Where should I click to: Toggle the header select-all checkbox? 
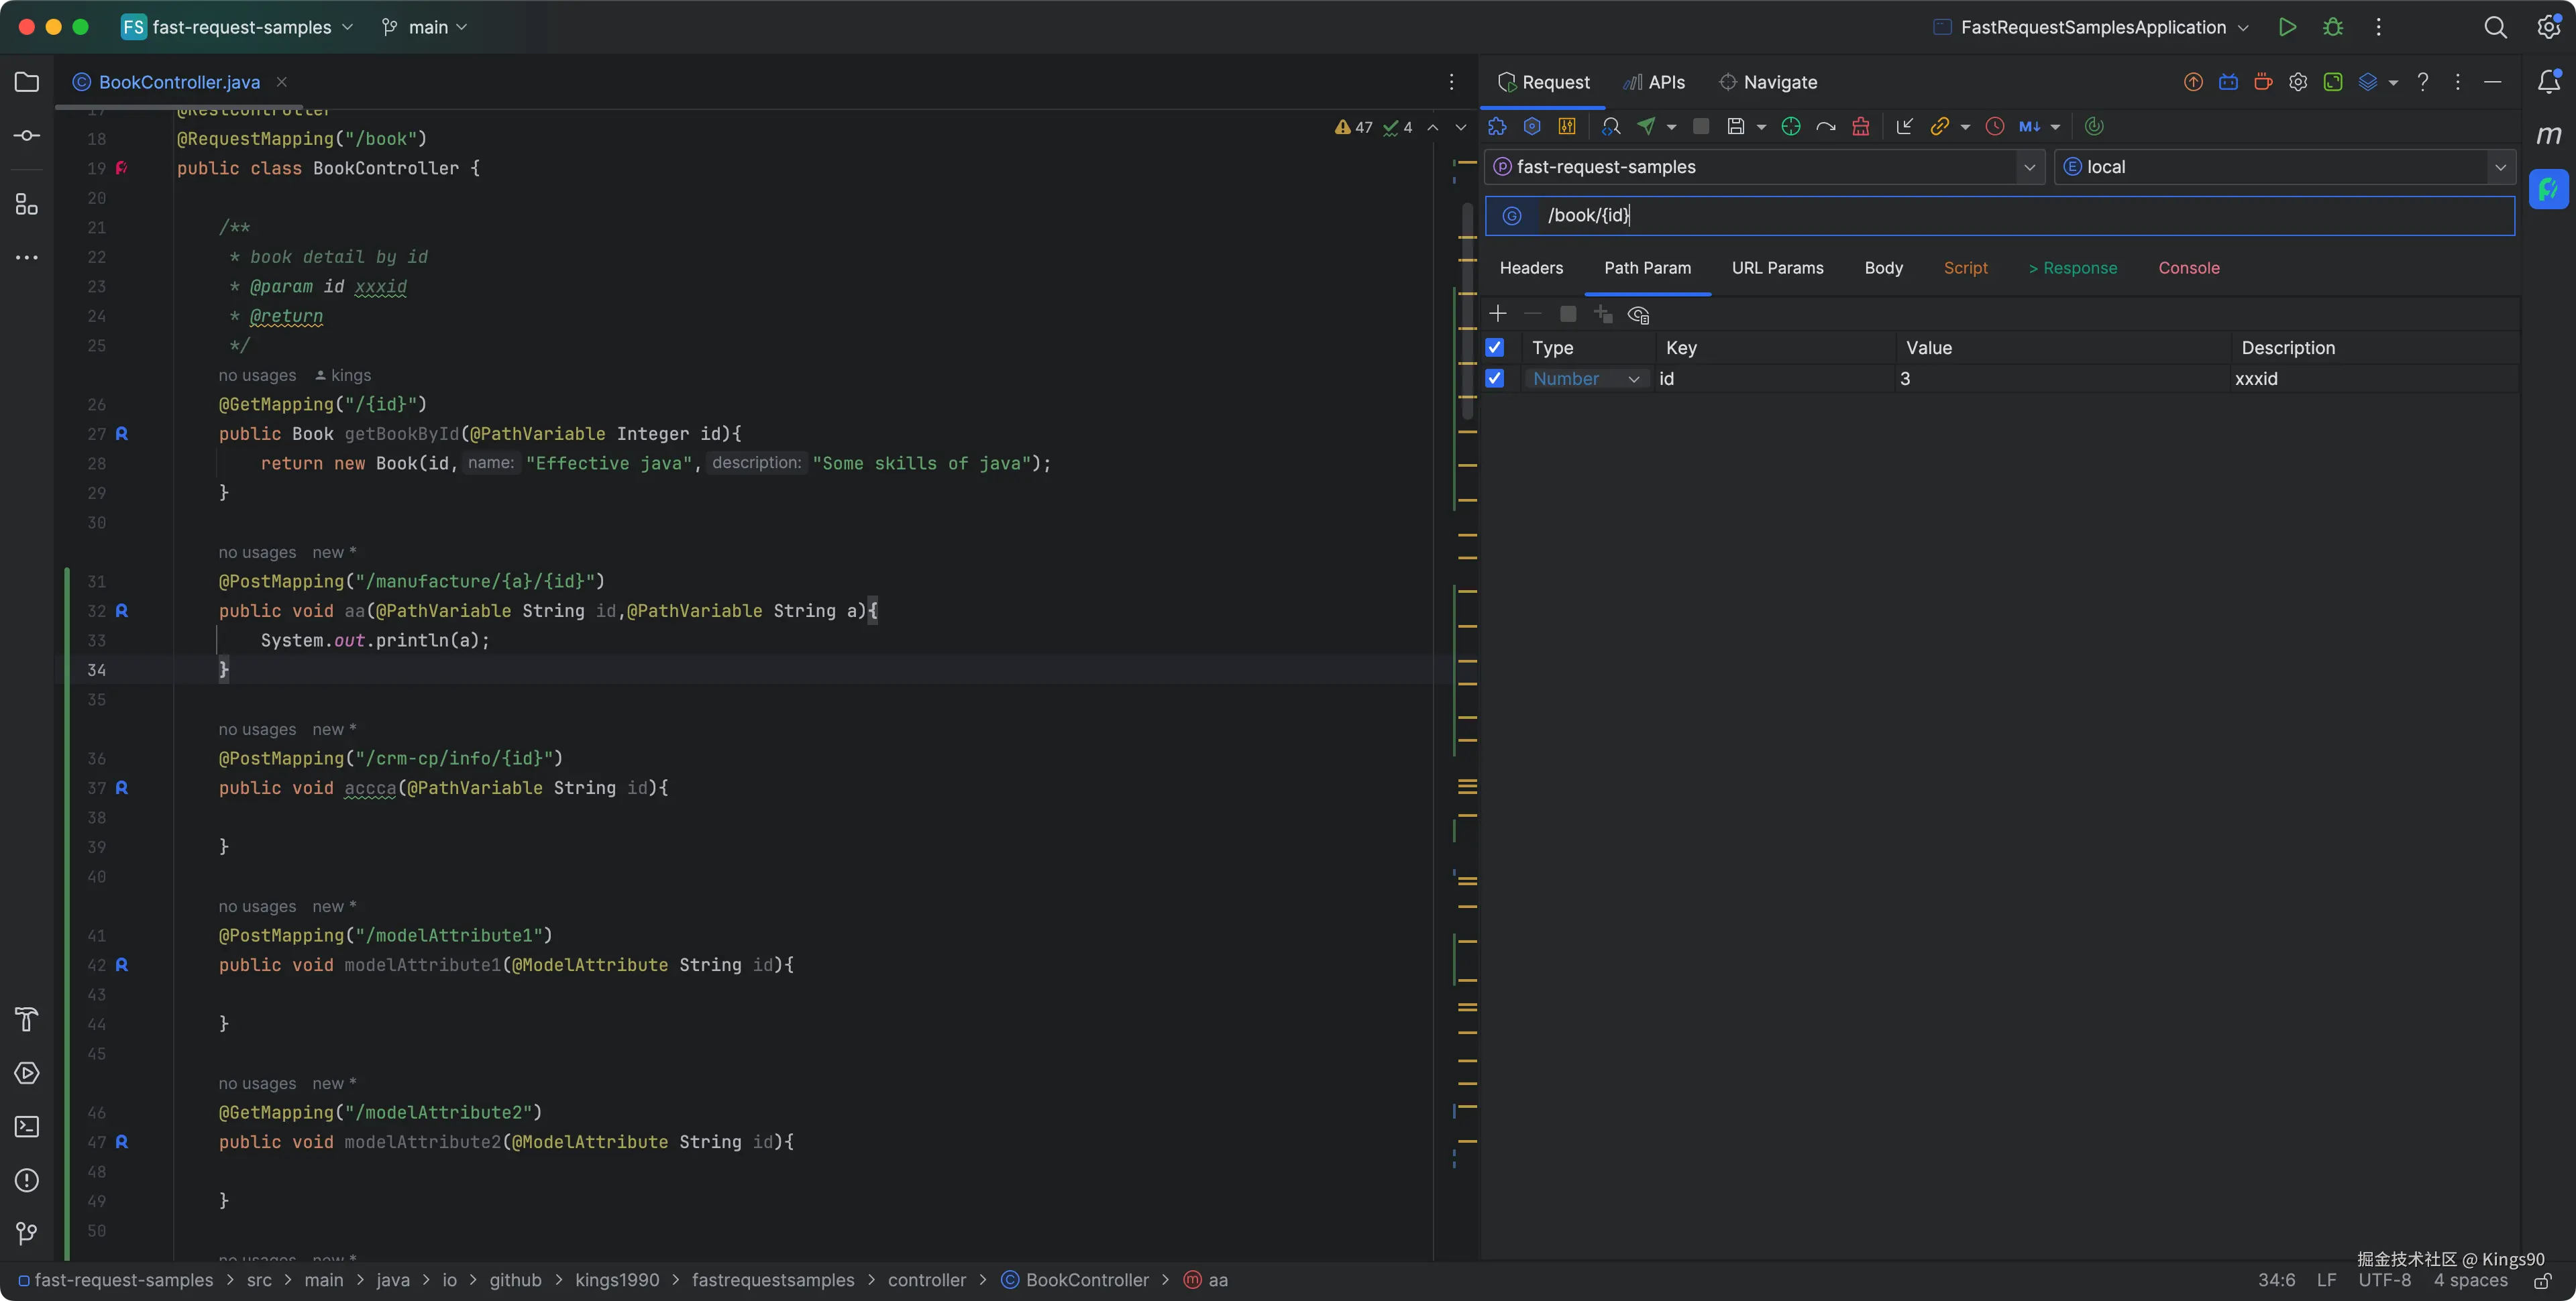(1494, 348)
